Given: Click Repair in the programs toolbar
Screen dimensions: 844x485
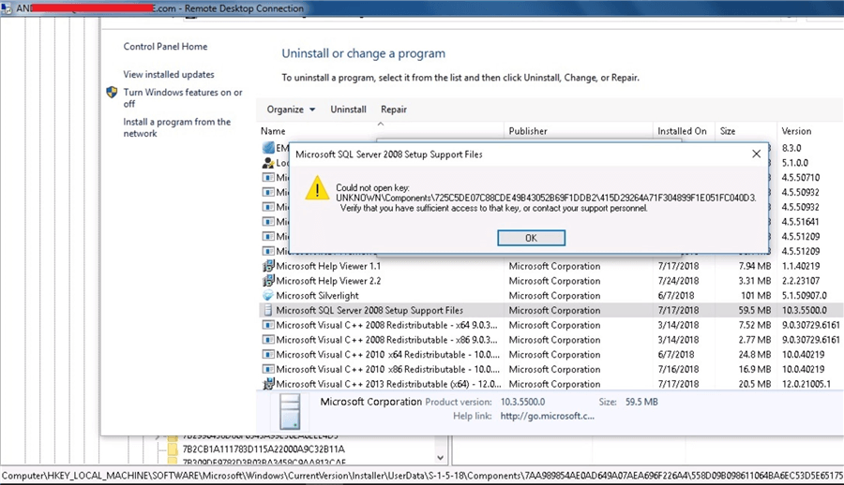Looking at the screenshot, I should pyautogui.click(x=394, y=110).
